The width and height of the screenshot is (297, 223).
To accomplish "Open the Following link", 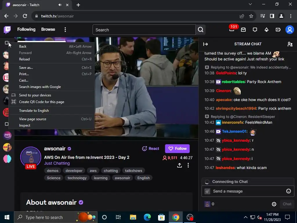I will point(26,29).
